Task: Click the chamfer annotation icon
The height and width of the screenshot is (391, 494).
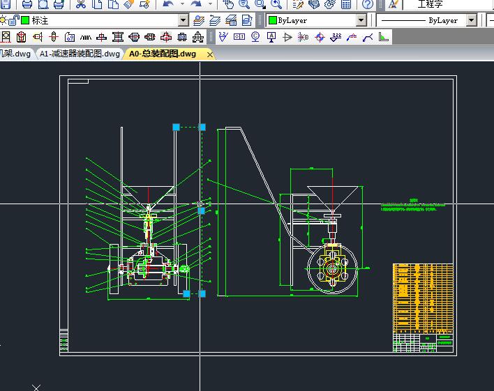Action: click(x=368, y=37)
